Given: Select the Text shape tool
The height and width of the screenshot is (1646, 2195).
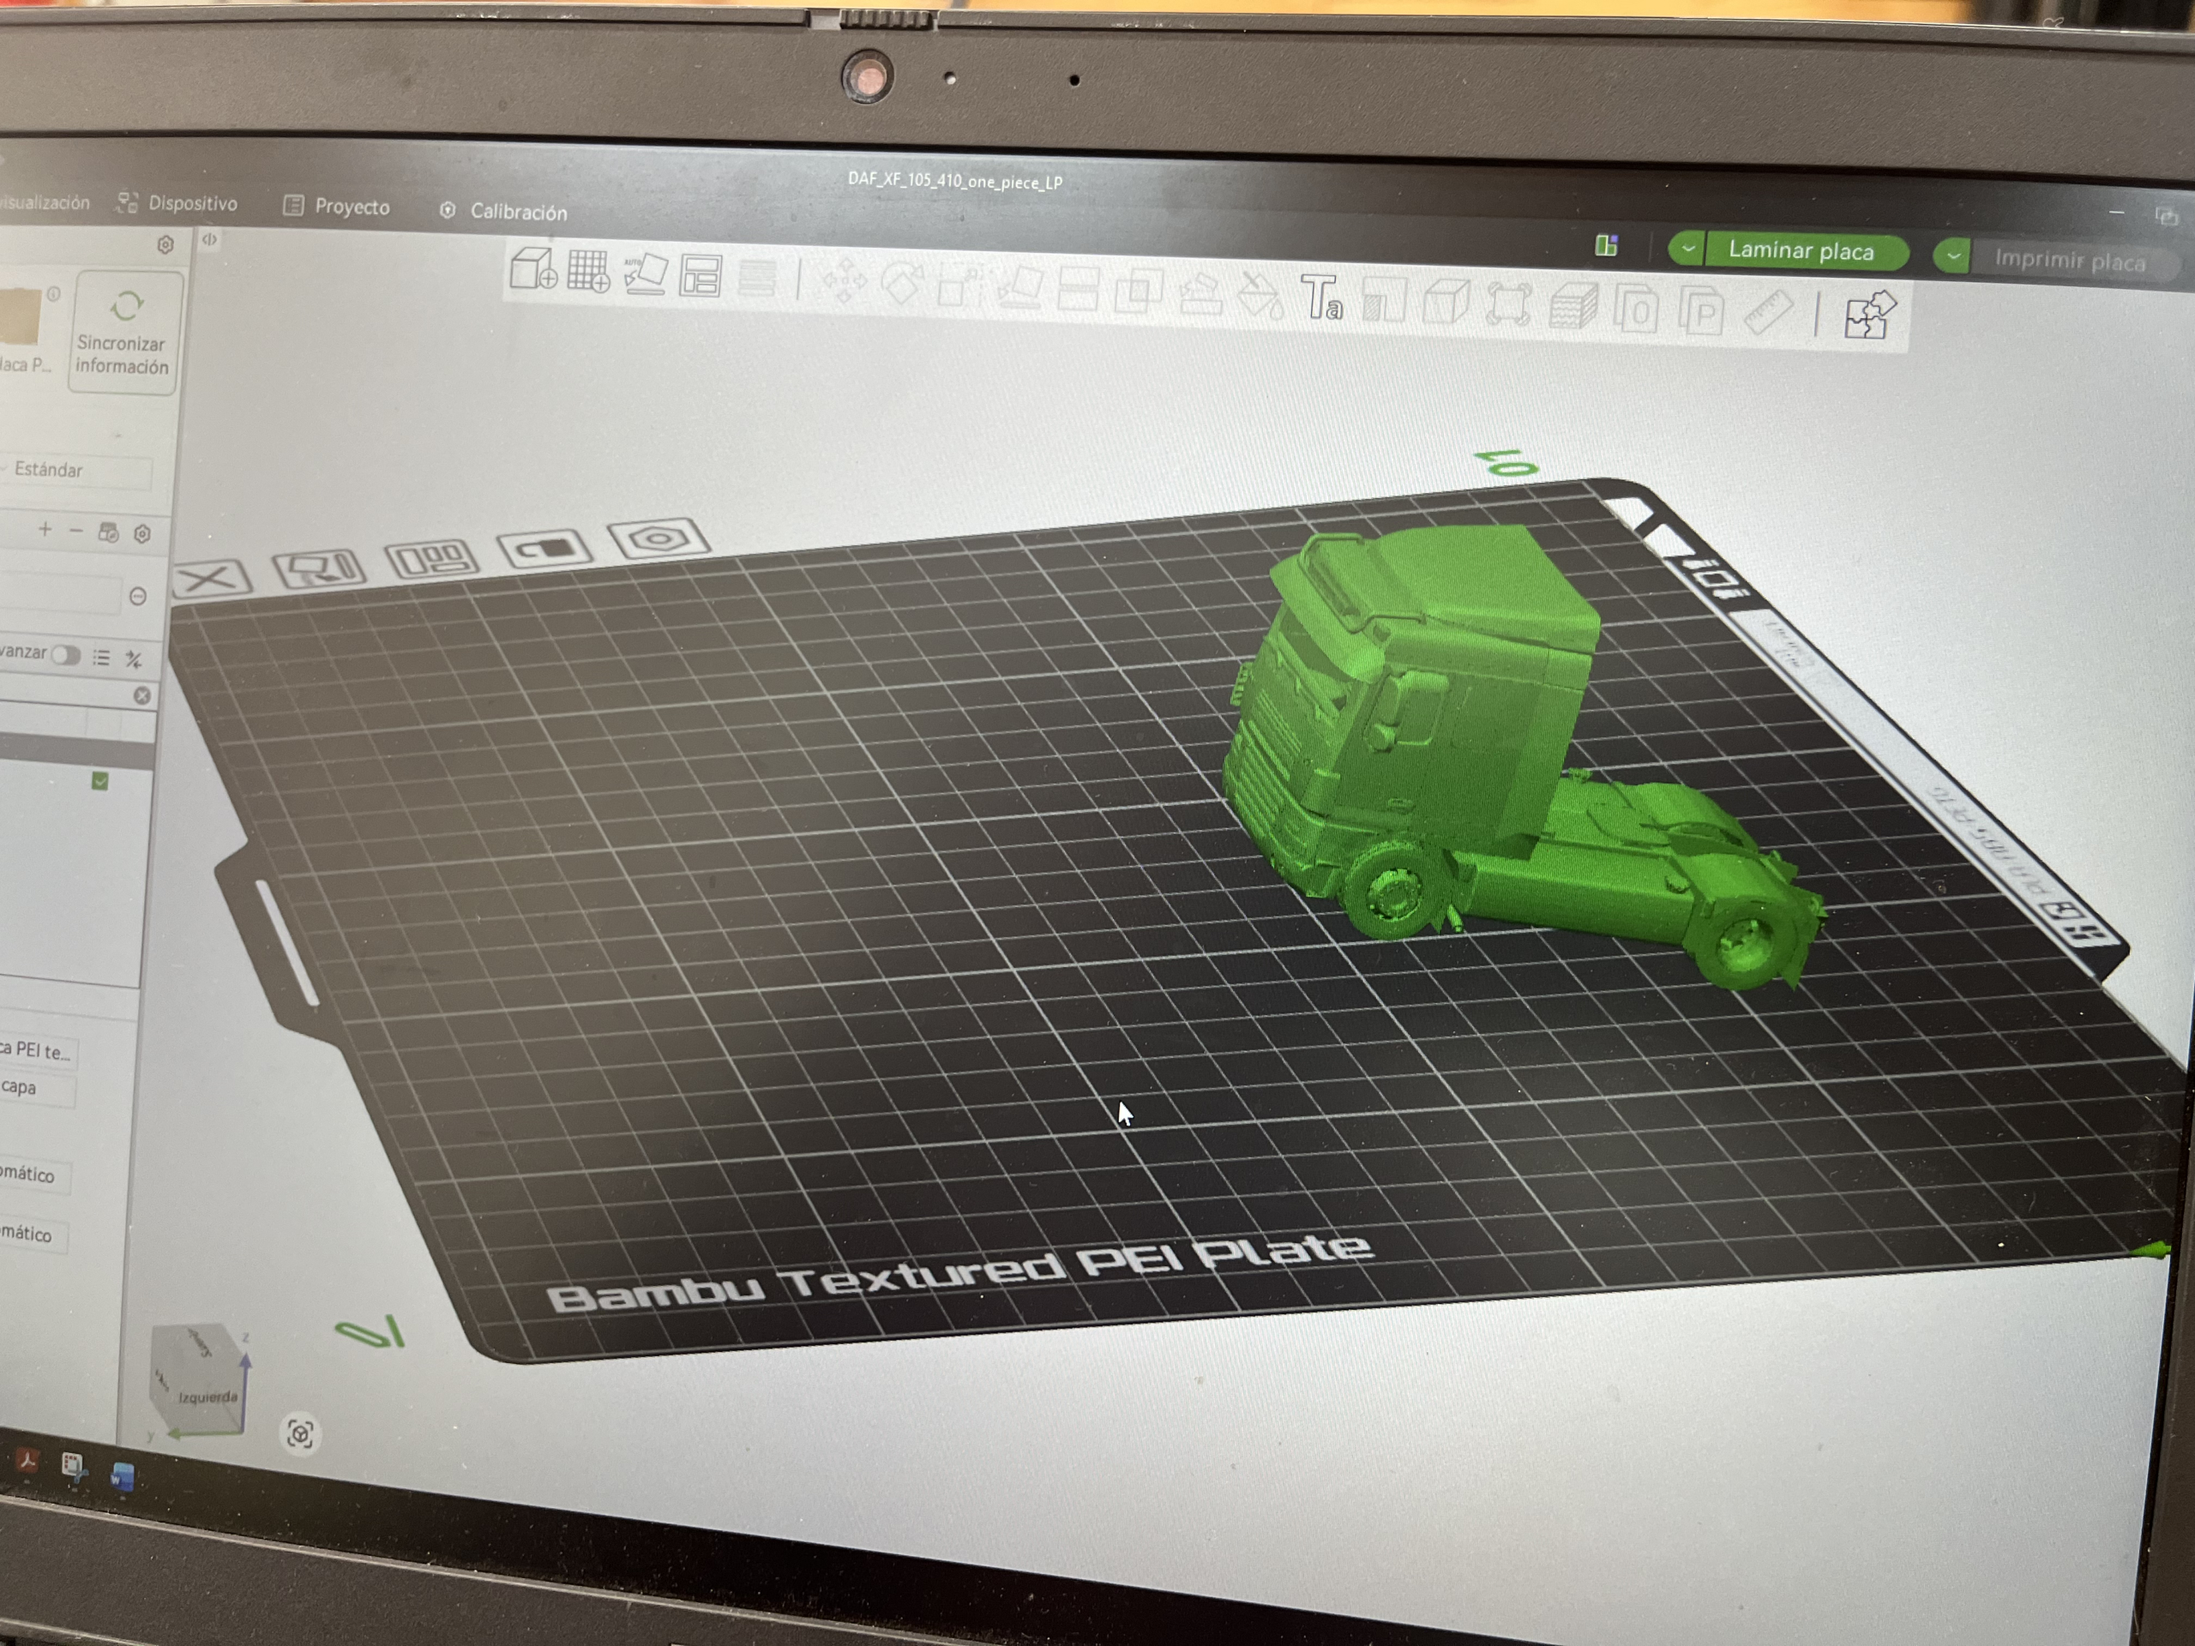Looking at the screenshot, I should pyautogui.click(x=1322, y=297).
